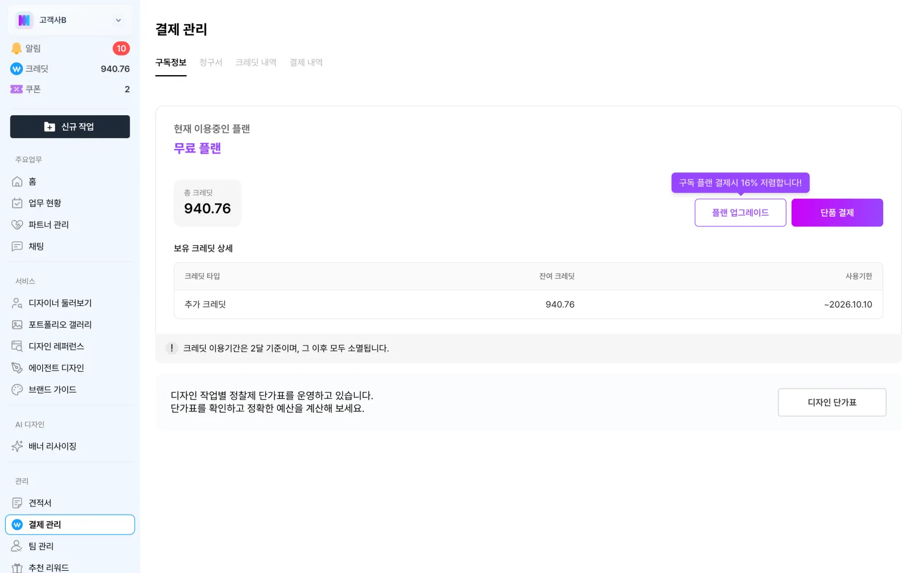Image resolution: width=917 pixels, height=573 pixels.
Task: Click the 구독 플랜 결제시 16% 저렴합니다 tooltip
Action: [x=740, y=183]
